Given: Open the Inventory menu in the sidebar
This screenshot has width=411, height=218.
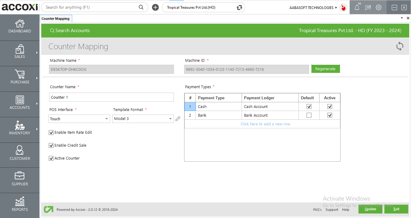Looking at the screenshot, I should point(20,128).
